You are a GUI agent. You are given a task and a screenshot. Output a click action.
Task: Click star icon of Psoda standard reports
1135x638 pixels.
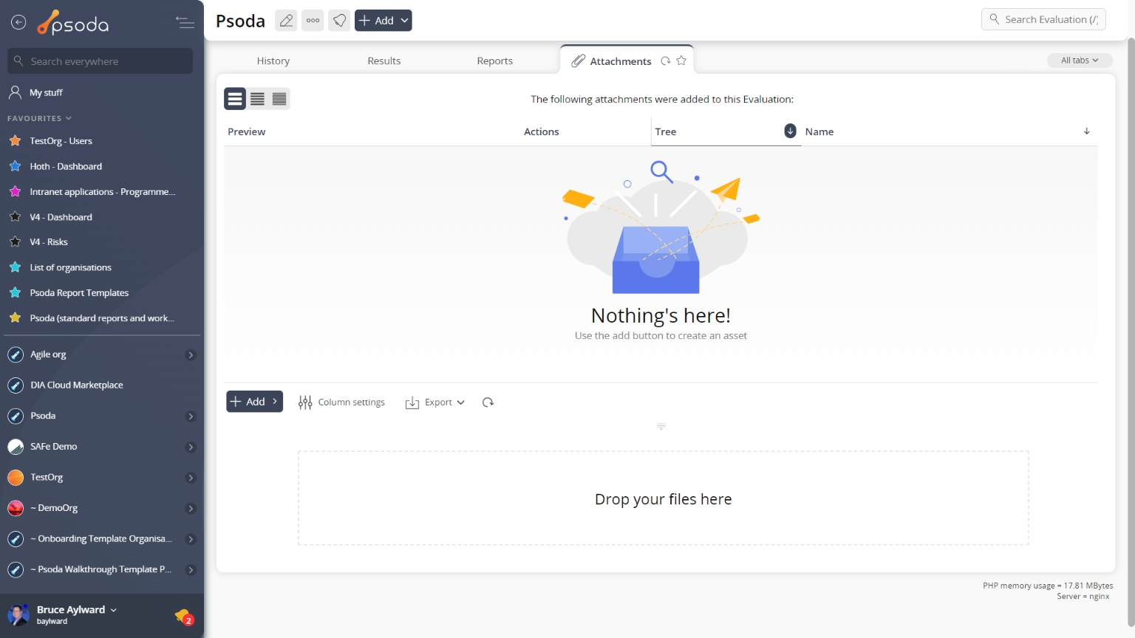[15, 318]
